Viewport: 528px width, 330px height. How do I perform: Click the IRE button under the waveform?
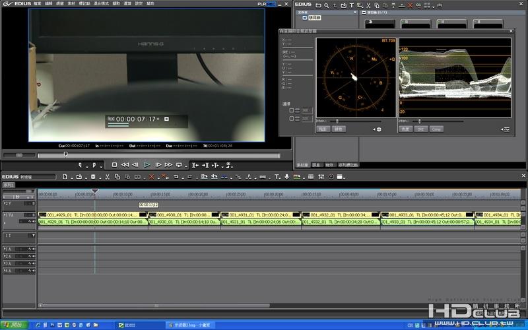[421, 129]
